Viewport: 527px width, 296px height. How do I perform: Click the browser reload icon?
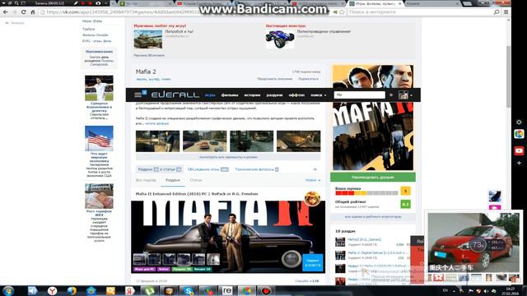(x=24, y=12)
